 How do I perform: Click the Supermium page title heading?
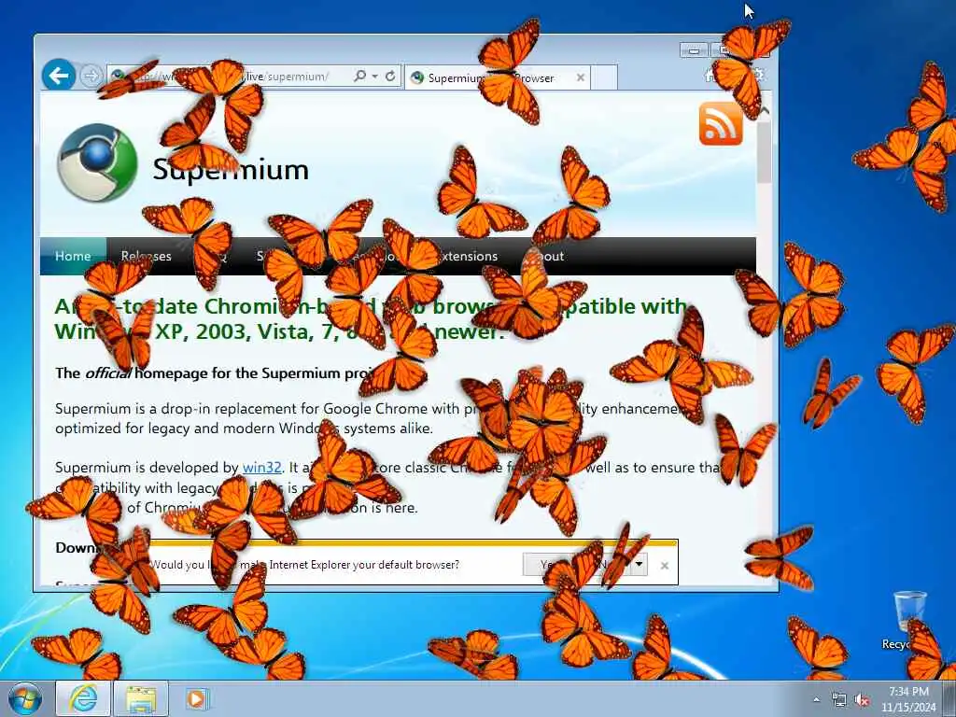(x=231, y=169)
